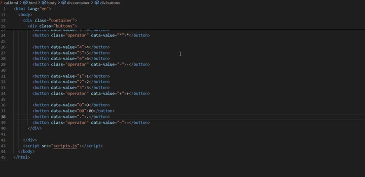Jump to sticky line div class="container"

(x=50, y=21)
